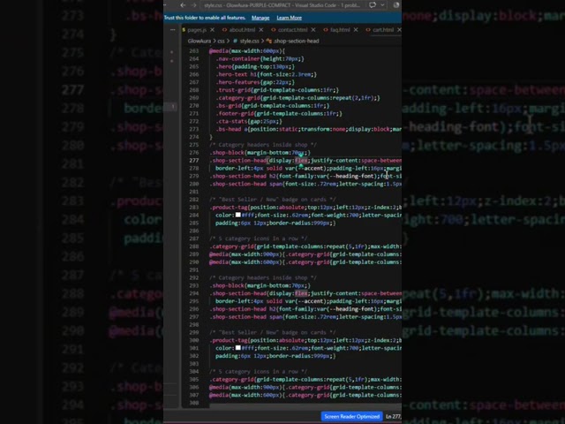This screenshot has width=565, height=424.
Task: Click the Category headers comment on line 275
Action: [263, 145]
